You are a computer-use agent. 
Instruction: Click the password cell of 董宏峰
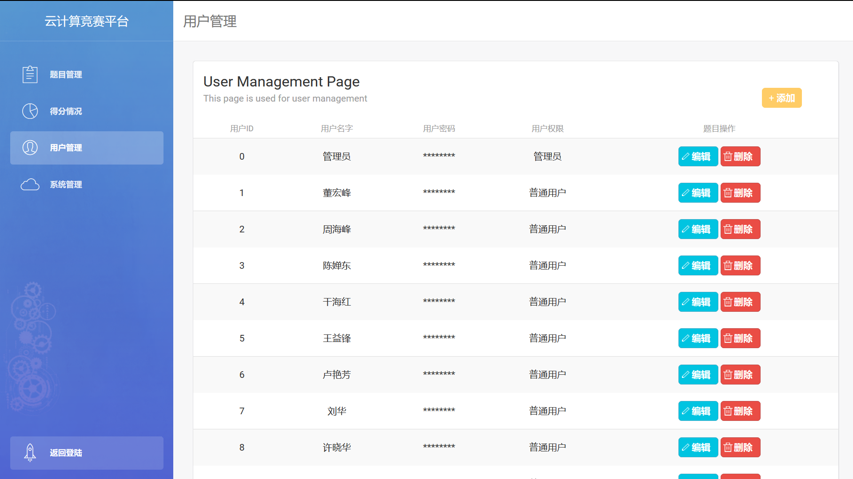pyautogui.click(x=439, y=192)
